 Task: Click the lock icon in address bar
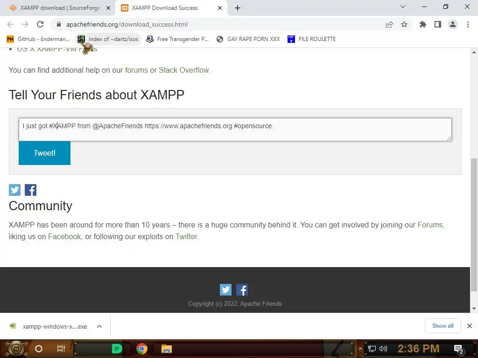pyautogui.click(x=59, y=24)
